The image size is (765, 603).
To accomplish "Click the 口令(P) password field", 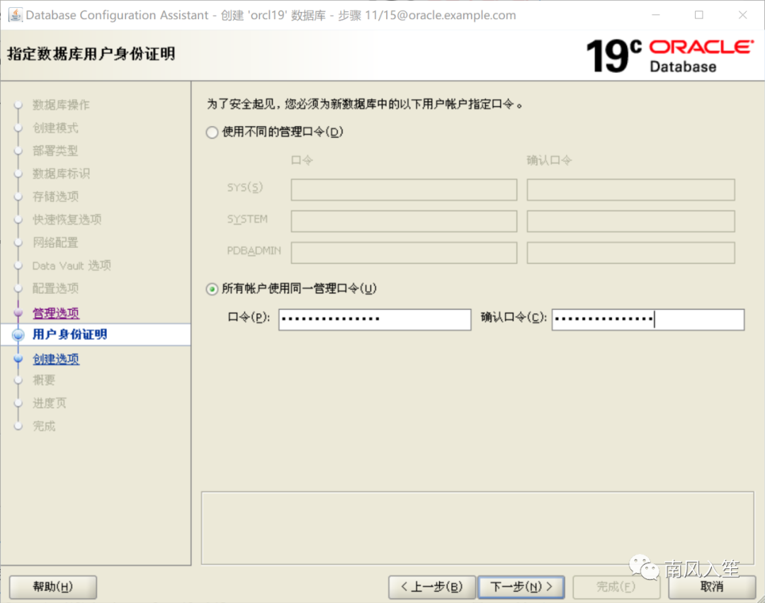I will coord(375,320).
